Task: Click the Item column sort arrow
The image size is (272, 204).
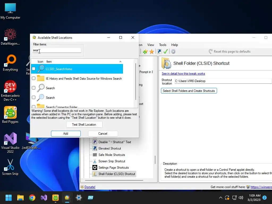Action: 120,62
